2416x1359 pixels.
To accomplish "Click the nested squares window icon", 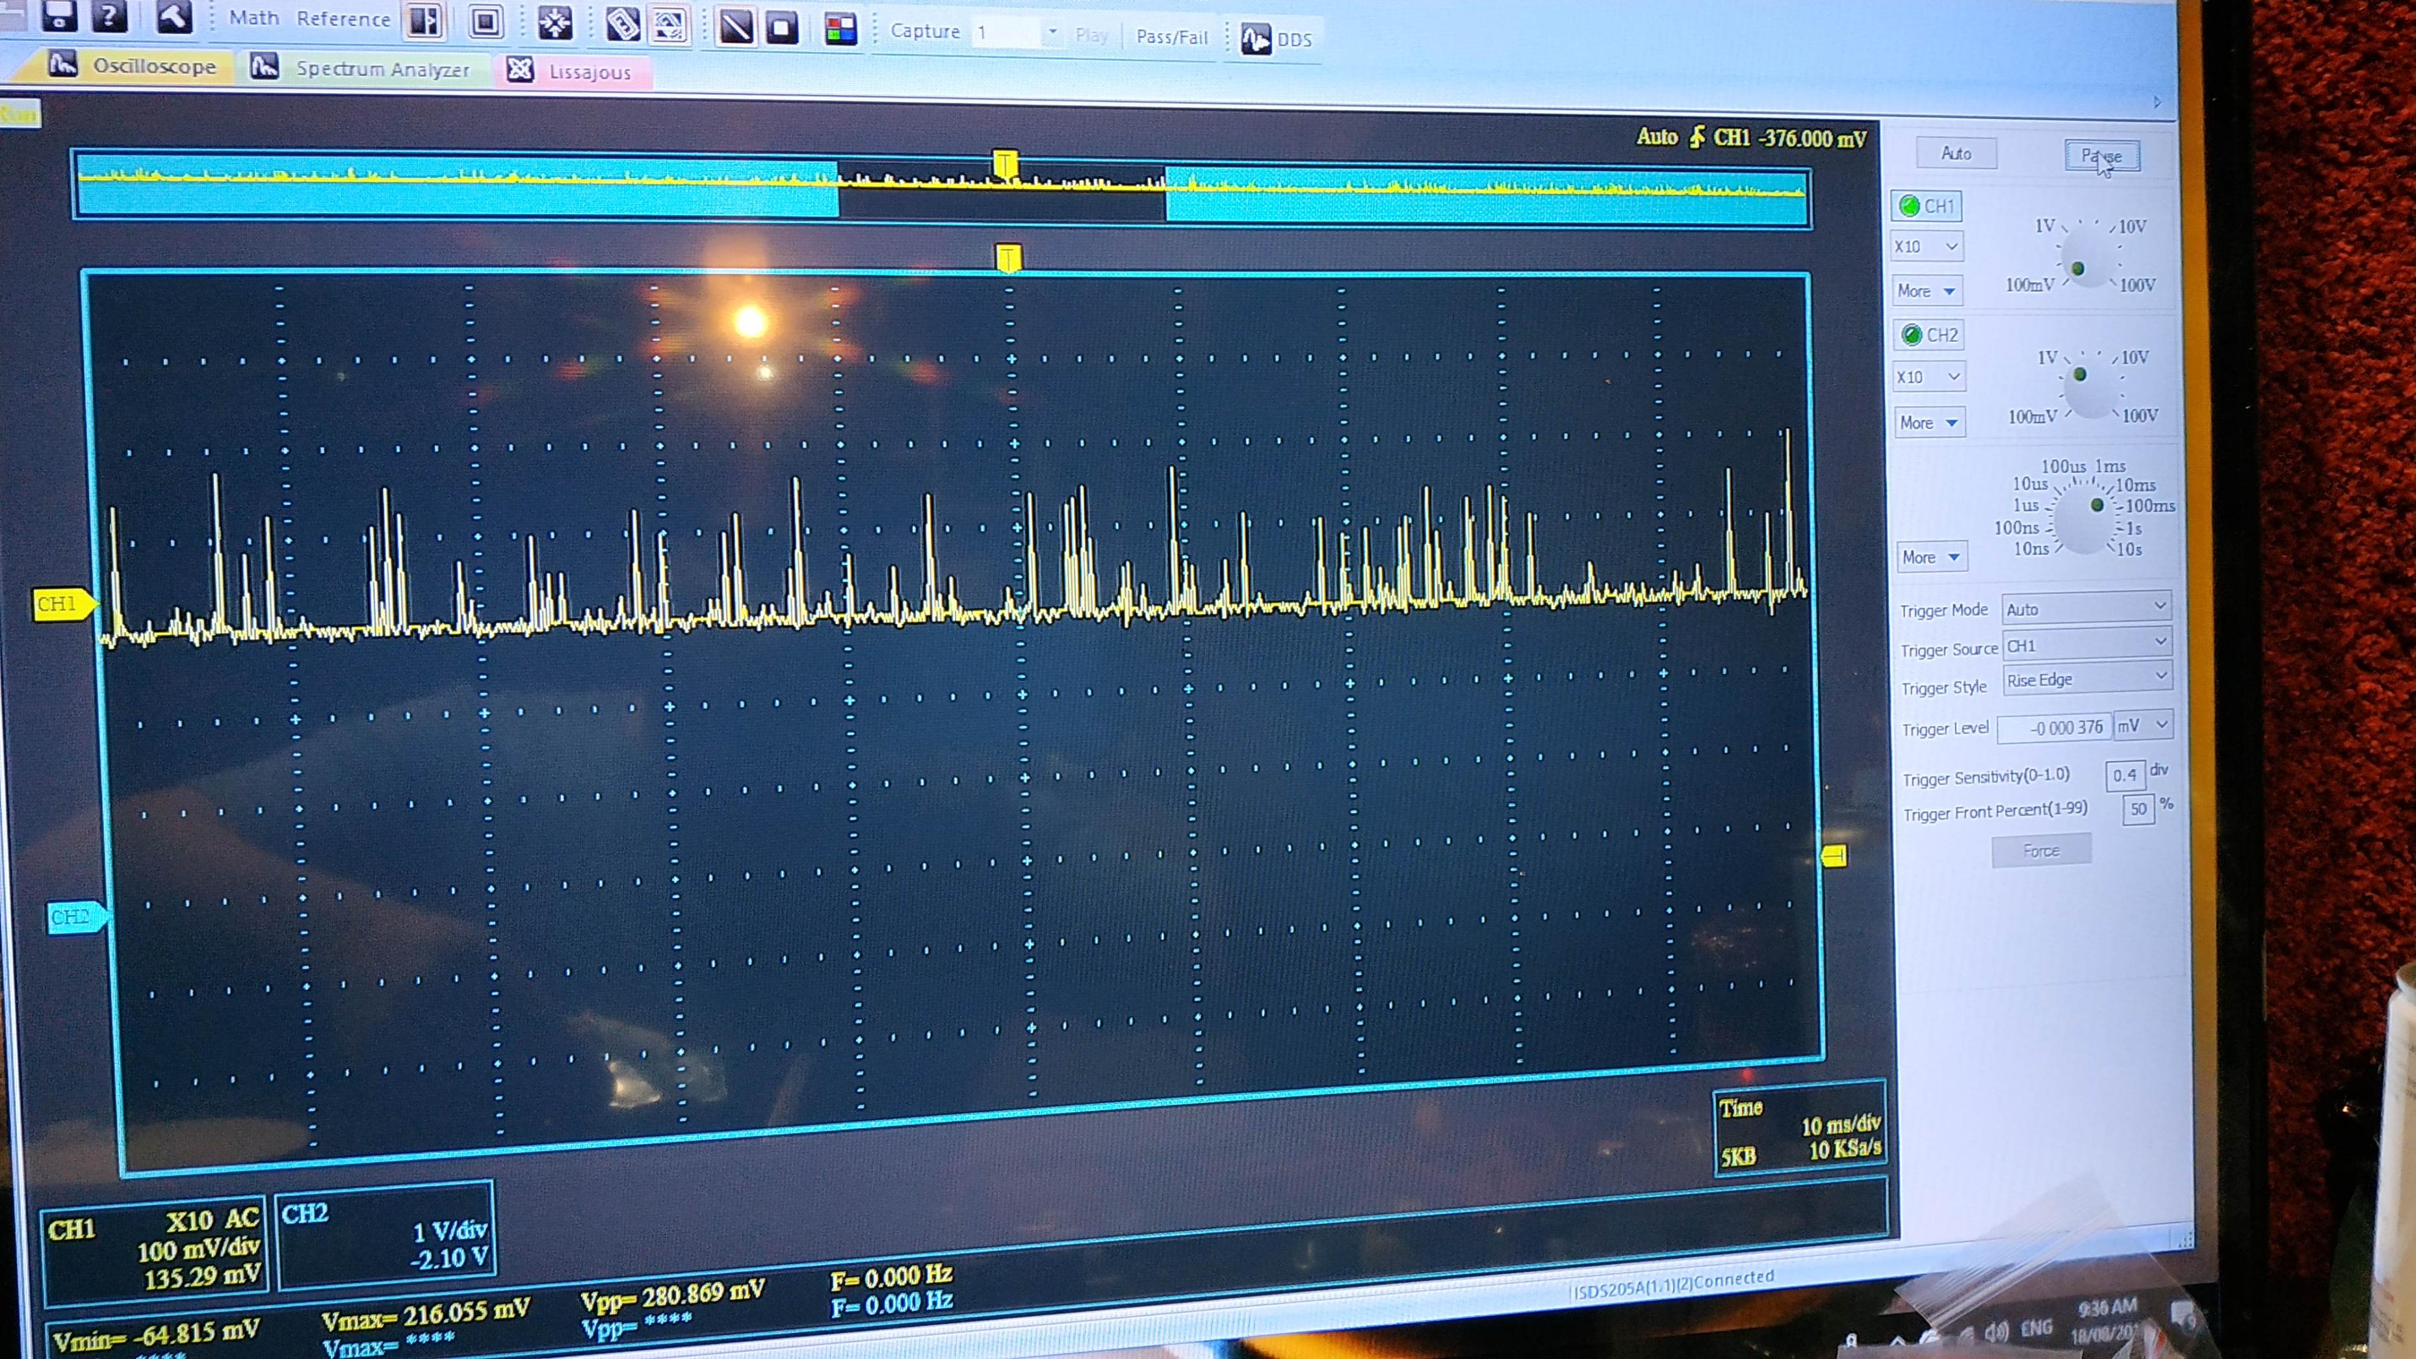I will 486,21.
